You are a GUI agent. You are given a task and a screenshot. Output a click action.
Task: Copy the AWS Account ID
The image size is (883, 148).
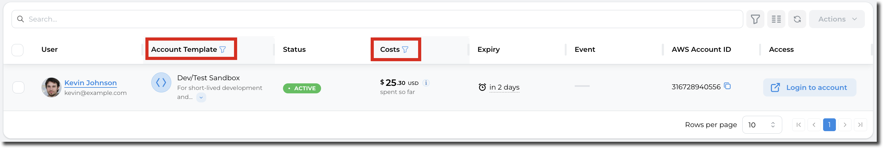(727, 86)
